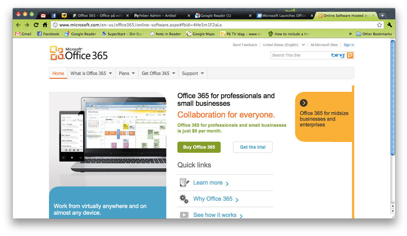The height and width of the screenshot is (236, 407).
Task: Select the Home navigation tab
Action: [x=58, y=73]
